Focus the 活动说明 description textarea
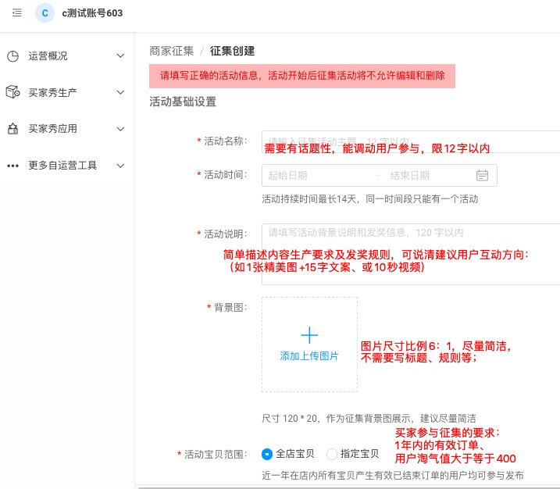 pyautogui.click(x=411, y=254)
